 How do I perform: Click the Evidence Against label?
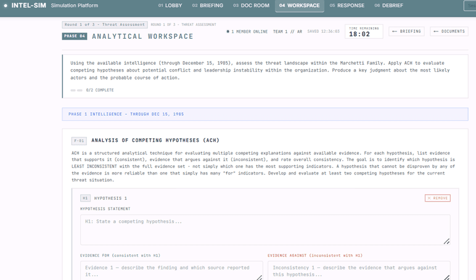[315, 255]
